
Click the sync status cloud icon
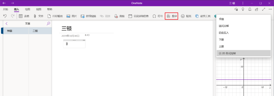(x=236, y=9)
